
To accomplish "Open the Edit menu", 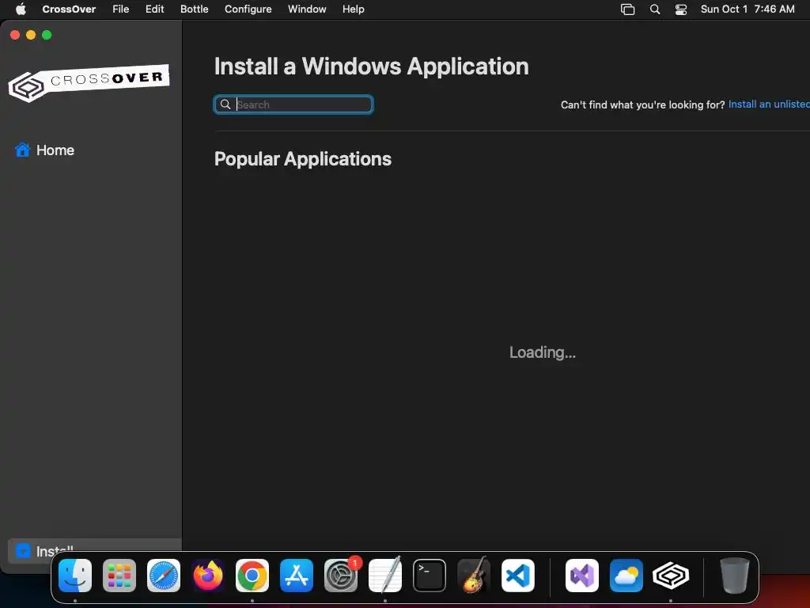I will pos(154,9).
